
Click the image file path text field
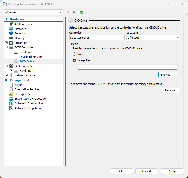point(127,67)
